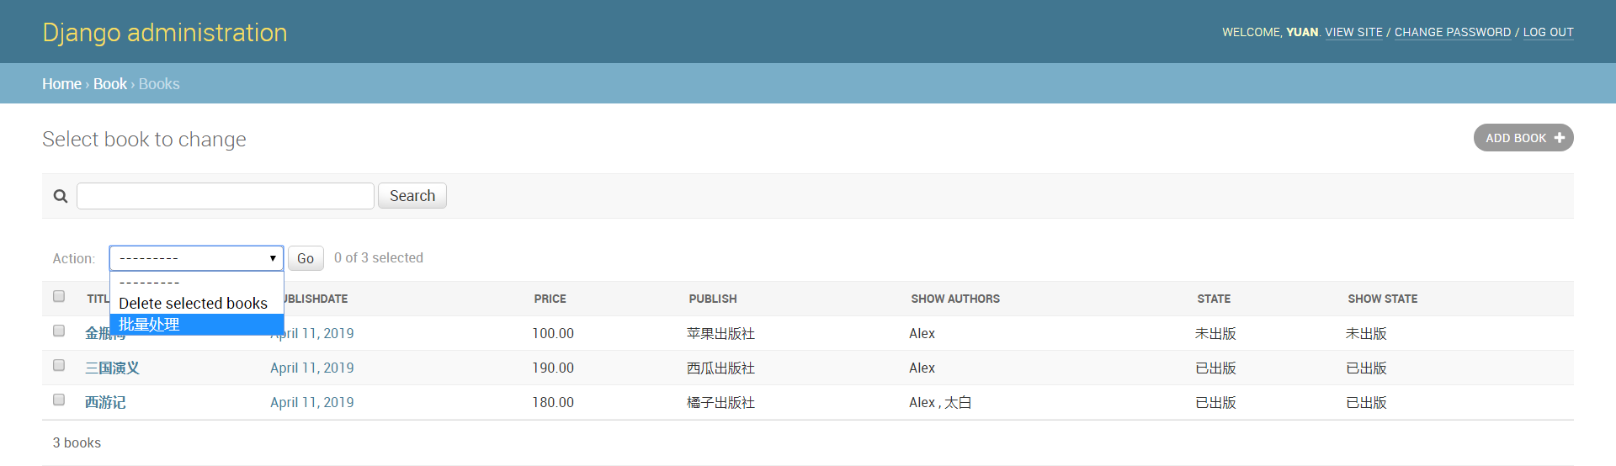Toggle the select-all books checkbox
Screen dimensions: 1616x466
59,296
